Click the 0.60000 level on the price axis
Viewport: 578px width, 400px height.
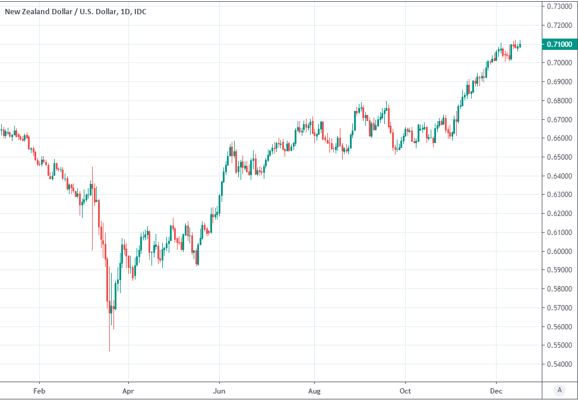(x=559, y=251)
